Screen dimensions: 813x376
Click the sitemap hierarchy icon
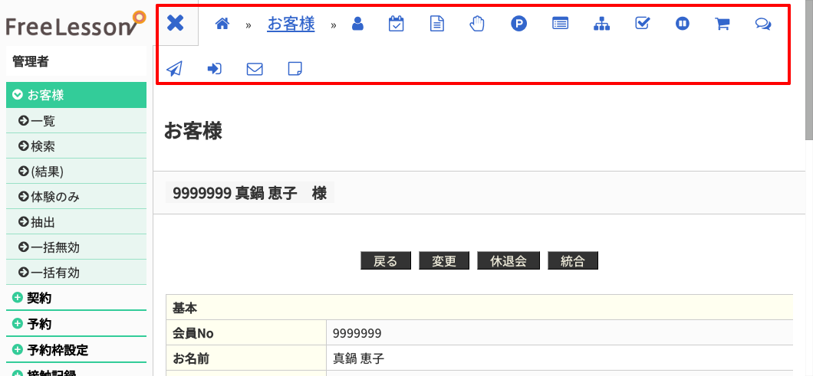602,24
